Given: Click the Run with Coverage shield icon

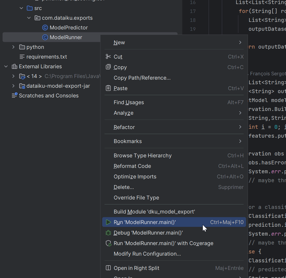Looking at the screenshot, I should pyautogui.click(x=108, y=243).
